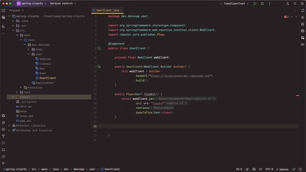Viewport: 306px width, 172px height.
Task: Open Notifications bell icon
Action: (x=303, y=11)
